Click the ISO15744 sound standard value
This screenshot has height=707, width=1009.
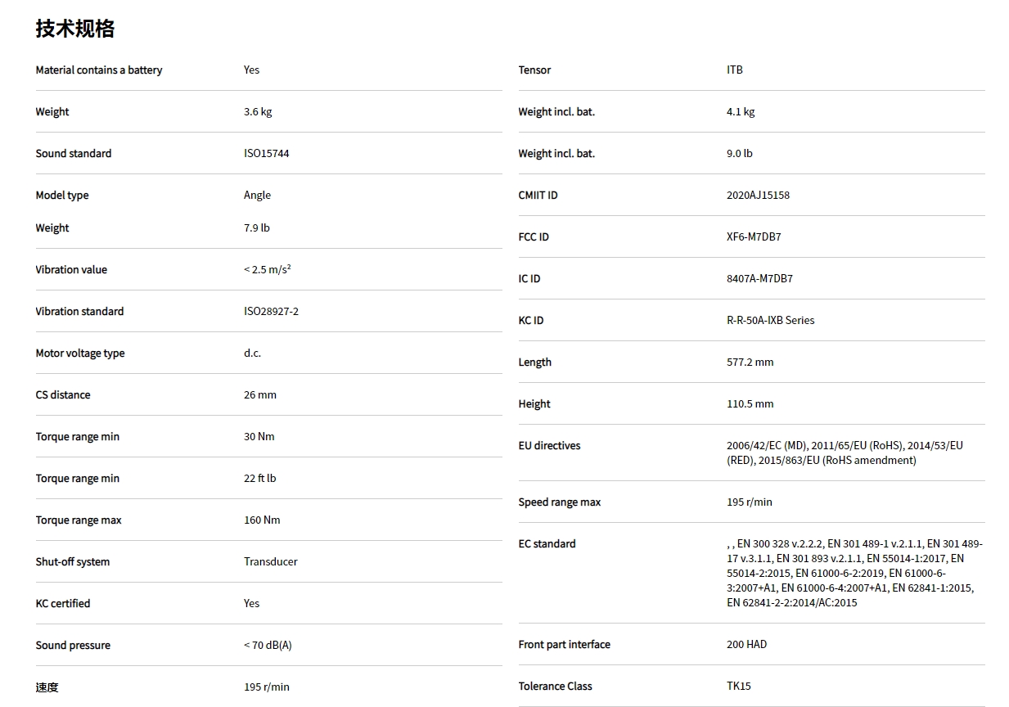(x=266, y=153)
